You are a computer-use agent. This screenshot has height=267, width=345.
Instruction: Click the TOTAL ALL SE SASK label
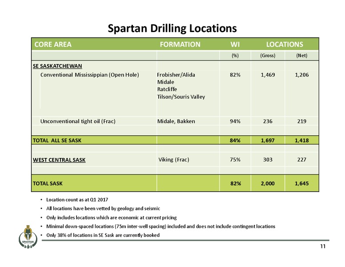click(57, 140)
